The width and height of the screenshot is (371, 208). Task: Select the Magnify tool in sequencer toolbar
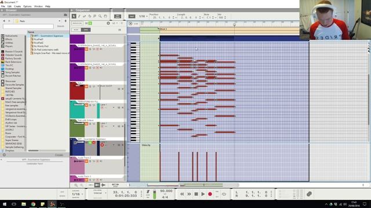pos(100,16)
